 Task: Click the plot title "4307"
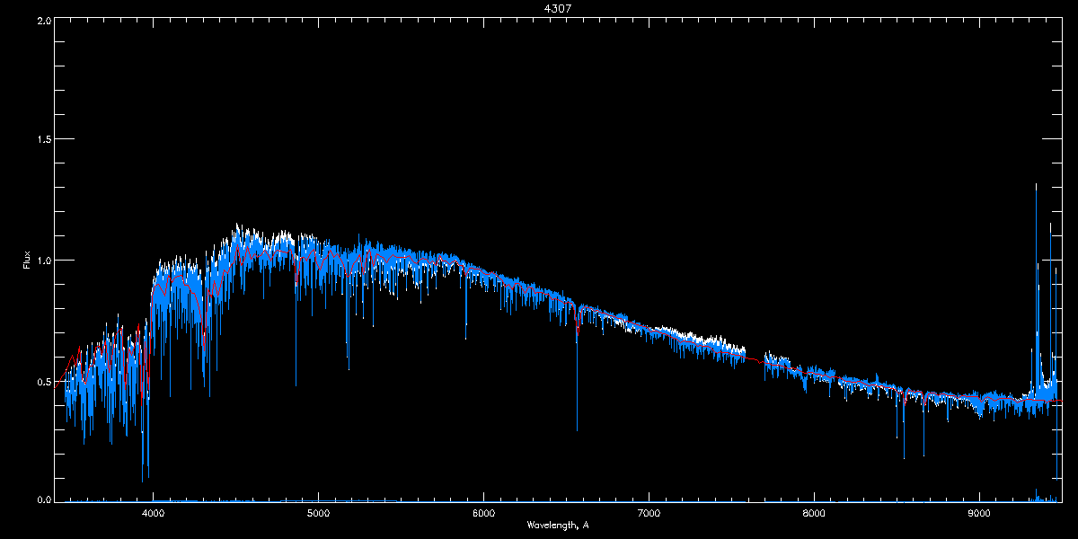pyautogui.click(x=558, y=8)
